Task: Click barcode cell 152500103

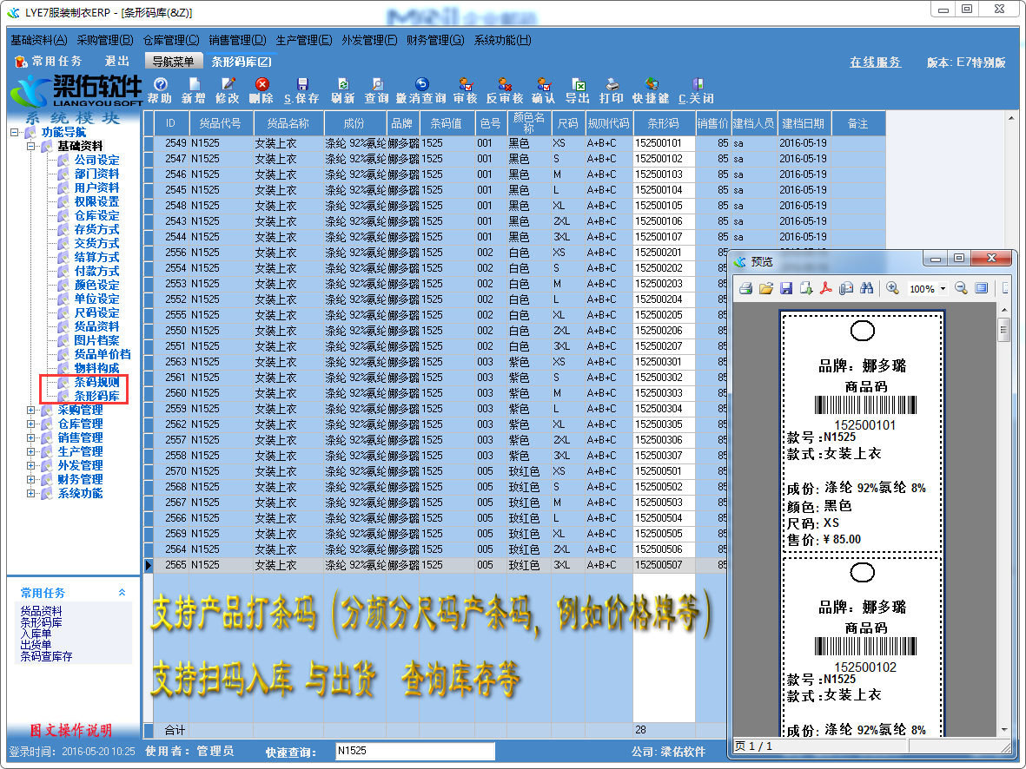Action: [x=664, y=174]
